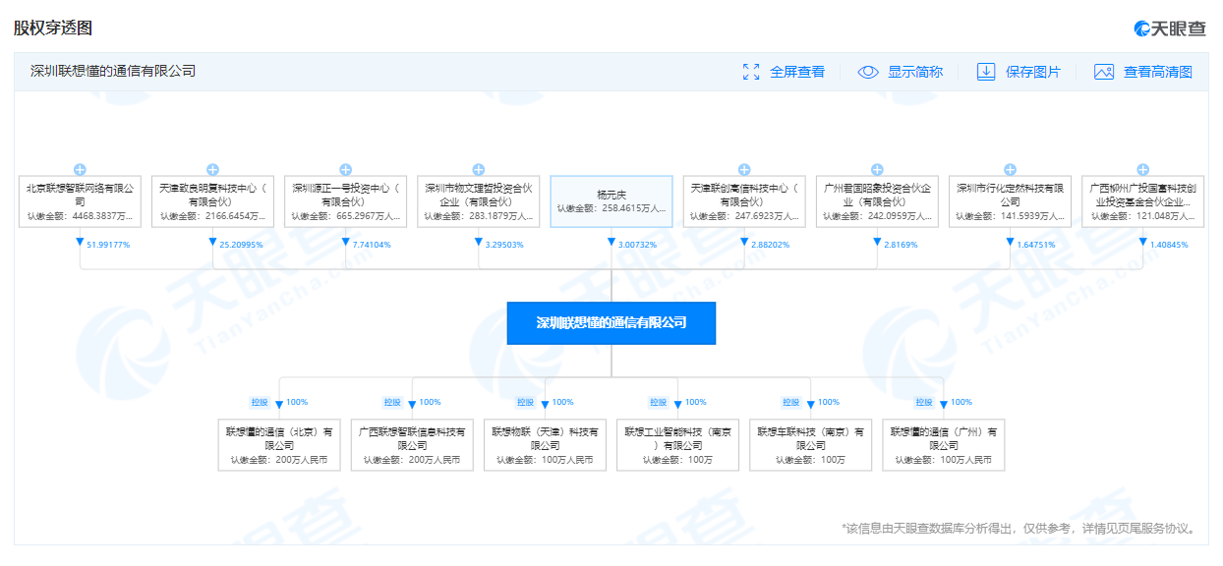Expand plus above the 1.40845% shareholder card
The height and width of the screenshot is (566, 1223).
1143,169
